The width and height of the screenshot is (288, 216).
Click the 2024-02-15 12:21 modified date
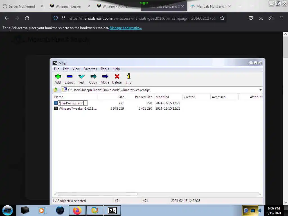pyautogui.click(x=168, y=109)
